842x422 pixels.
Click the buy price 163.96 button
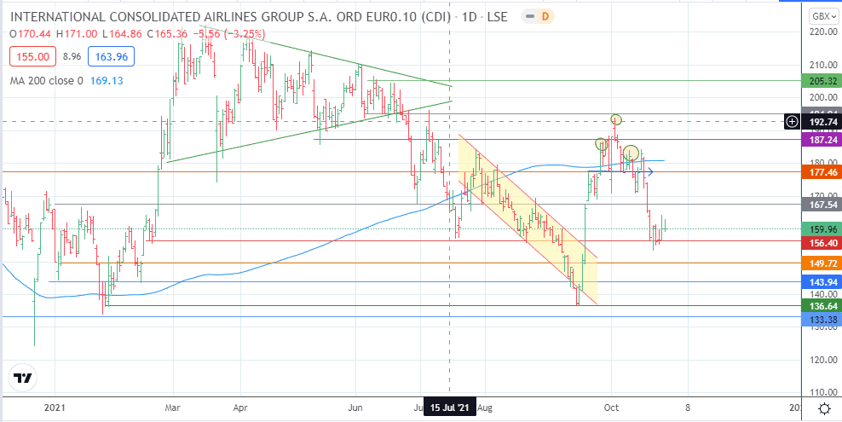[x=111, y=57]
